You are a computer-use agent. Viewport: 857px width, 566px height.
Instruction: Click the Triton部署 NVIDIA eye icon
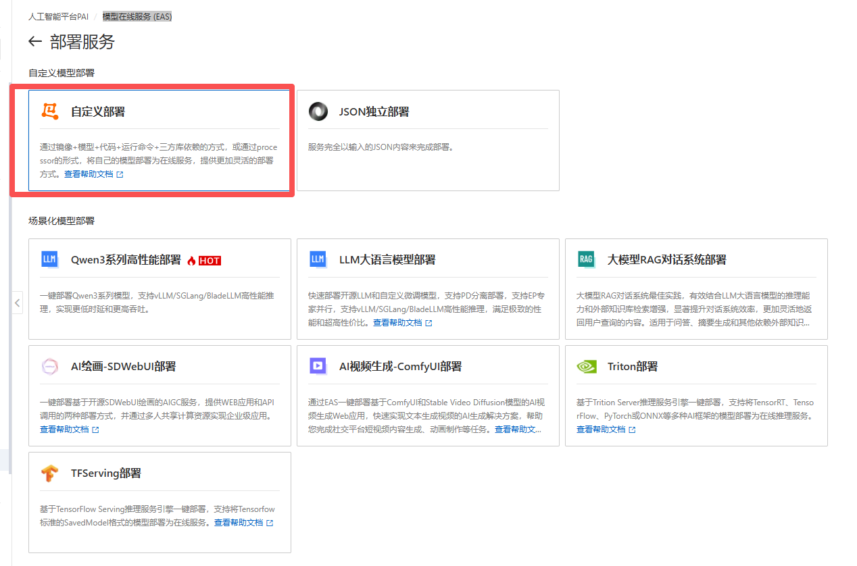pos(586,366)
